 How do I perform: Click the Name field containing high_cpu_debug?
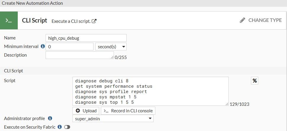86,38
